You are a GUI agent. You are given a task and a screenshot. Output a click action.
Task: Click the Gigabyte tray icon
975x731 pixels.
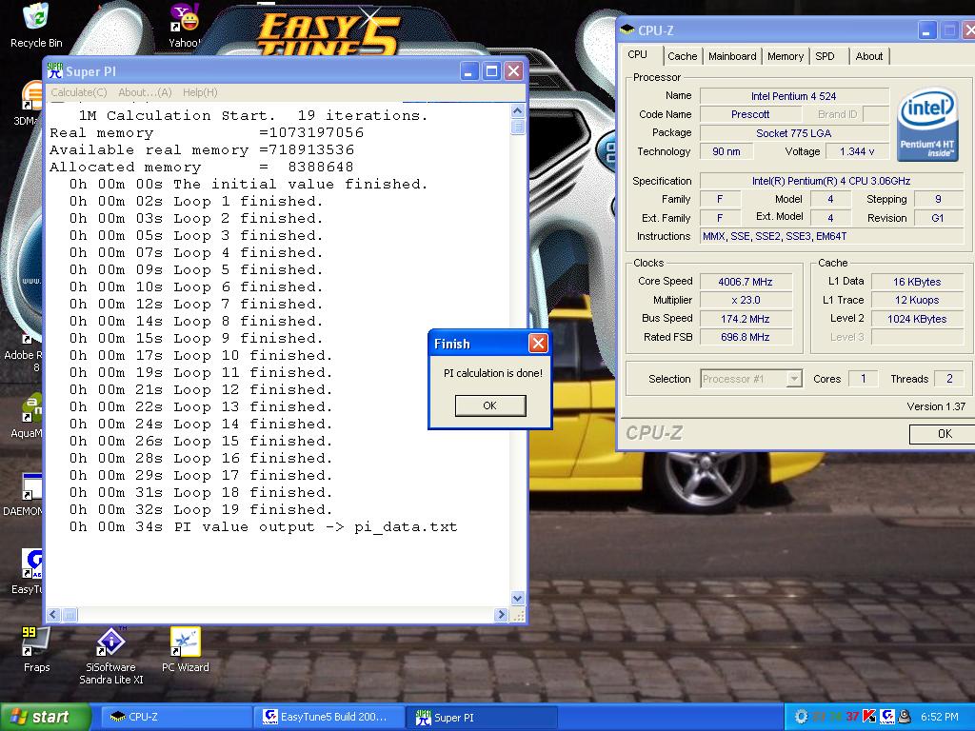[887, 716]
